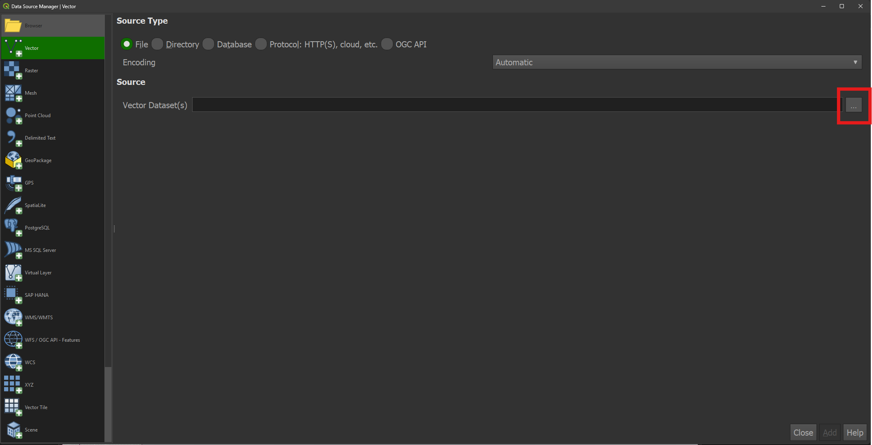
Task: Click the panel splitter handle dots
Action: 114,229
